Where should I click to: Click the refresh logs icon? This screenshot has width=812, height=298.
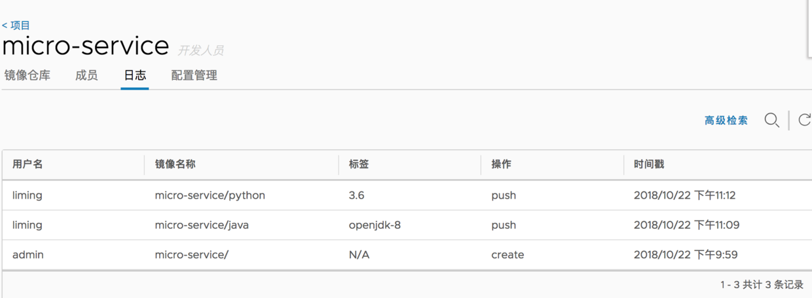(x=804, y=120)
